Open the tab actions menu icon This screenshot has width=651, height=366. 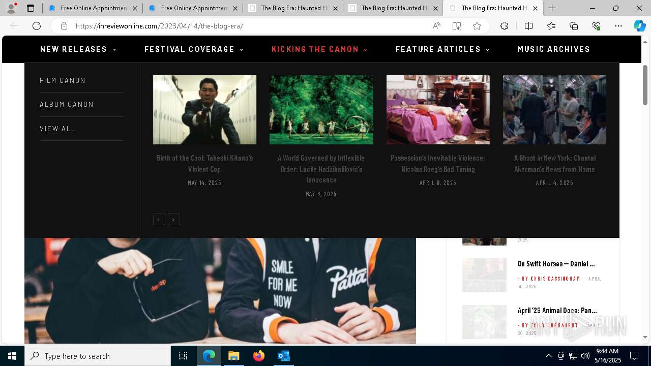[31, 8]
